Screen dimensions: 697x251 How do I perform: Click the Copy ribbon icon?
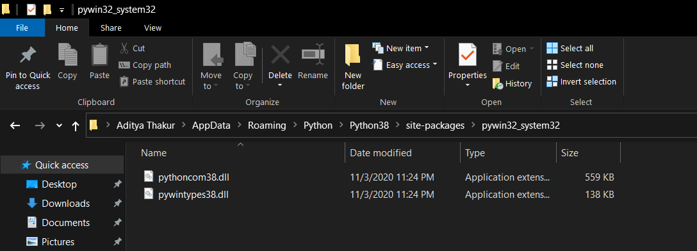click(67, 54)
